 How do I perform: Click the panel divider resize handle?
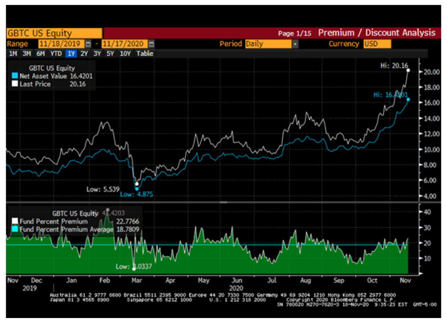click(223, 202)
